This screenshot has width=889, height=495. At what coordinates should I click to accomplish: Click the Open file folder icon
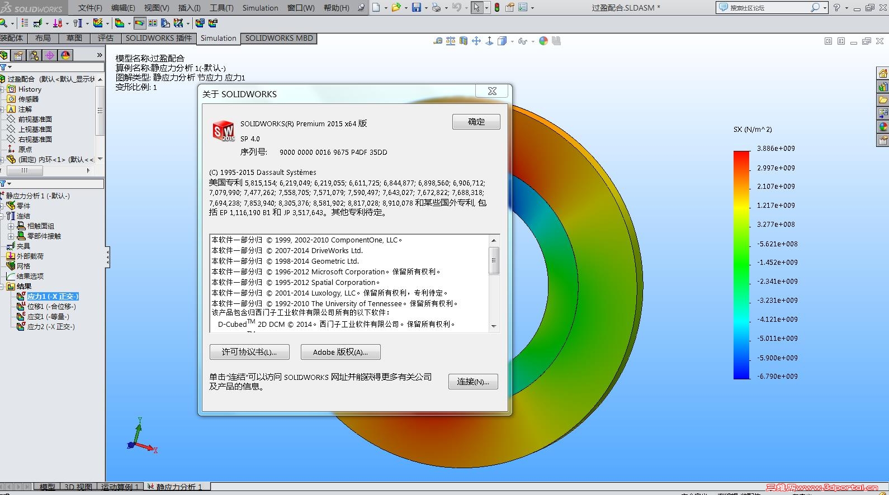click(396, 8)
